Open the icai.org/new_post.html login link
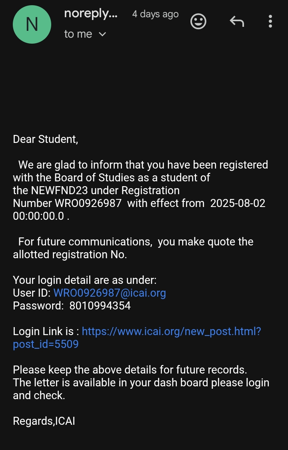Screen dimensions: 288x450 (171, 331)
